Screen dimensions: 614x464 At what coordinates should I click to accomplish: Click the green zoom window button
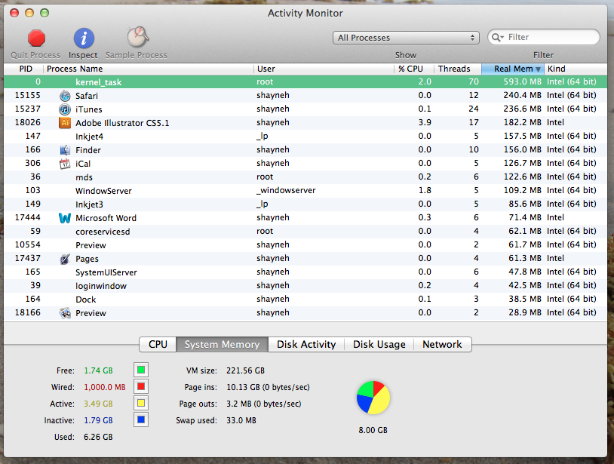coord(45,13)
